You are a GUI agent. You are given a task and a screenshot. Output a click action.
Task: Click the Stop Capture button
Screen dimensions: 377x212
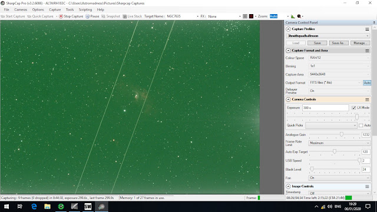click(x=71, y=16)
